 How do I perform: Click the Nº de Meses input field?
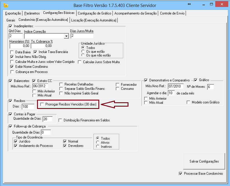tap(210, 87)
